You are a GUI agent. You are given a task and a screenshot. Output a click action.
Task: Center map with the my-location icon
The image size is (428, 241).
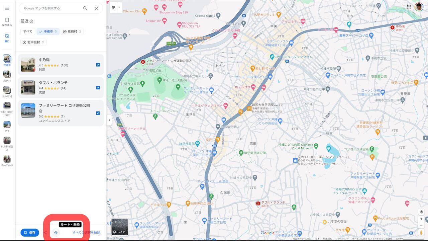421,212
